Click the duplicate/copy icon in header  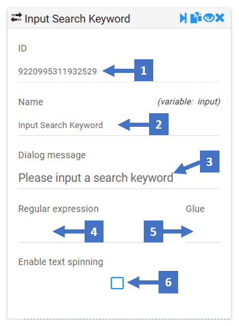tap(196, 18)
